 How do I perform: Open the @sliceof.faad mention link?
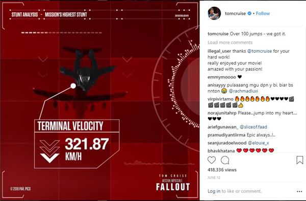pos(253,127)
